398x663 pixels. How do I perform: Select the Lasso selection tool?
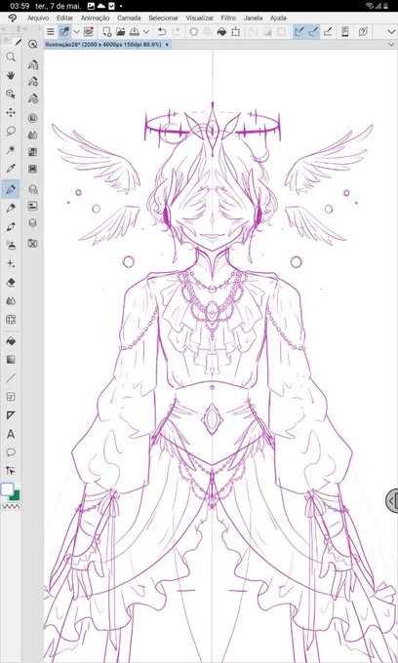point(11,131)
